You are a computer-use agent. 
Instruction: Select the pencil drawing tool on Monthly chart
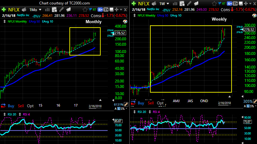61,10
